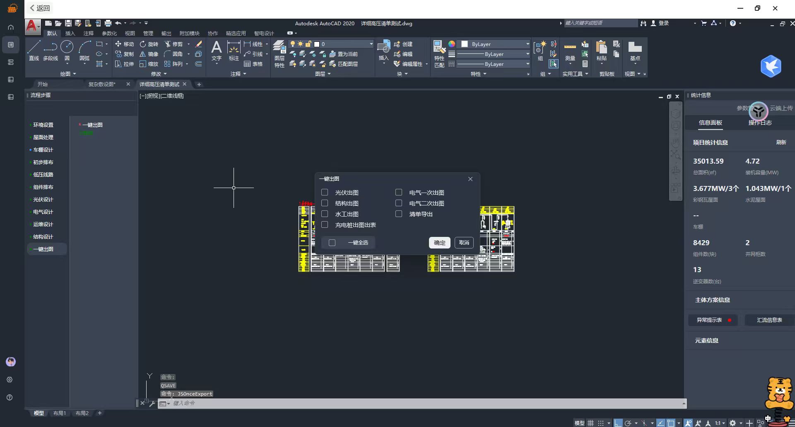
Task: Enable the 清单导出 checkbox
Action: point(399,214)
